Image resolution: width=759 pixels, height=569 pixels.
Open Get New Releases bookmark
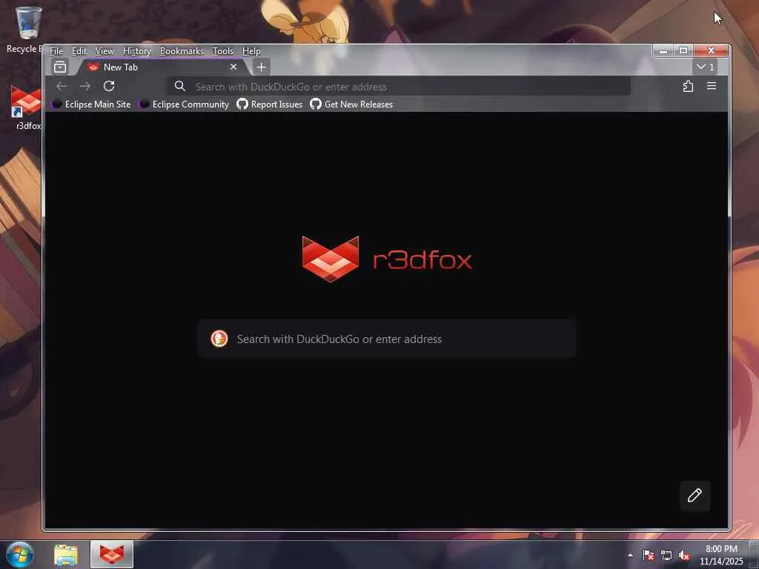click(x=351, y=104)
